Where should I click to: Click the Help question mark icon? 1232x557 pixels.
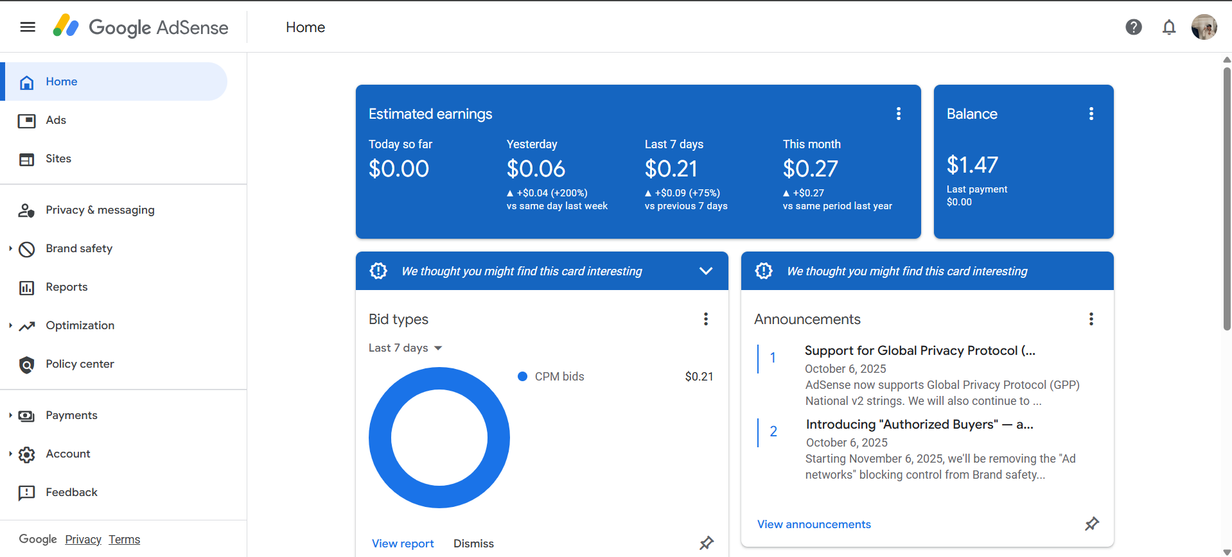(x=1134, y=27)
